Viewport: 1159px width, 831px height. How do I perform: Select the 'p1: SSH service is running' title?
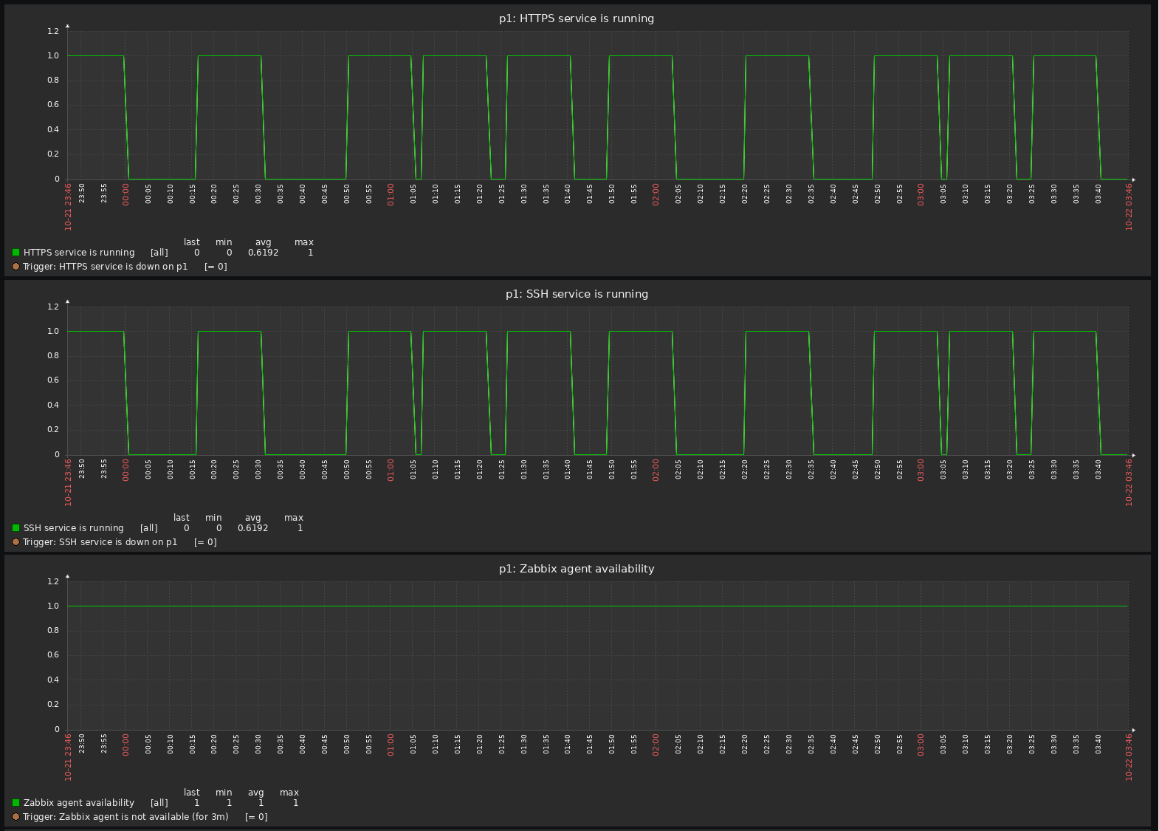pos(577,294)
